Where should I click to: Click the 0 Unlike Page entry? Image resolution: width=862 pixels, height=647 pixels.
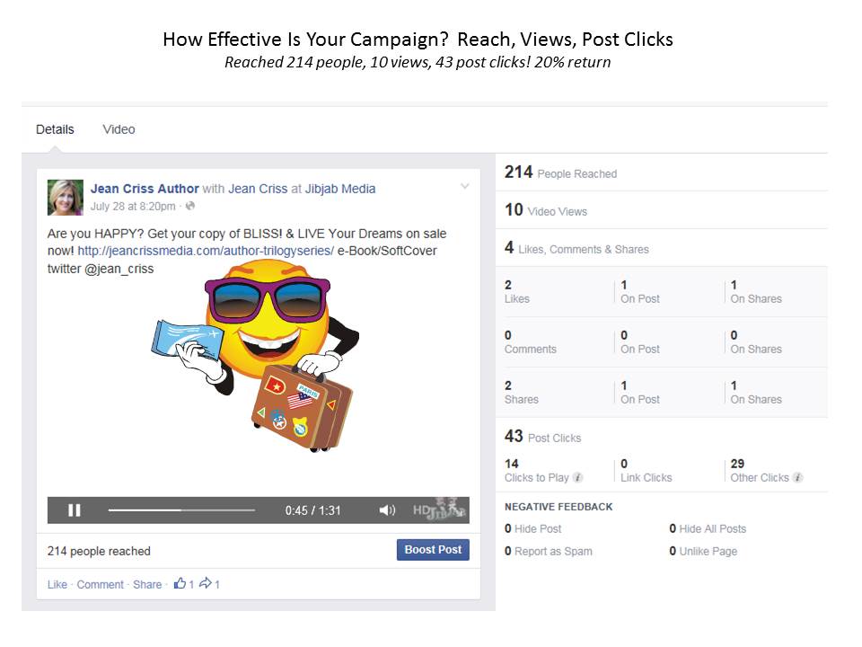coord(703,551)
